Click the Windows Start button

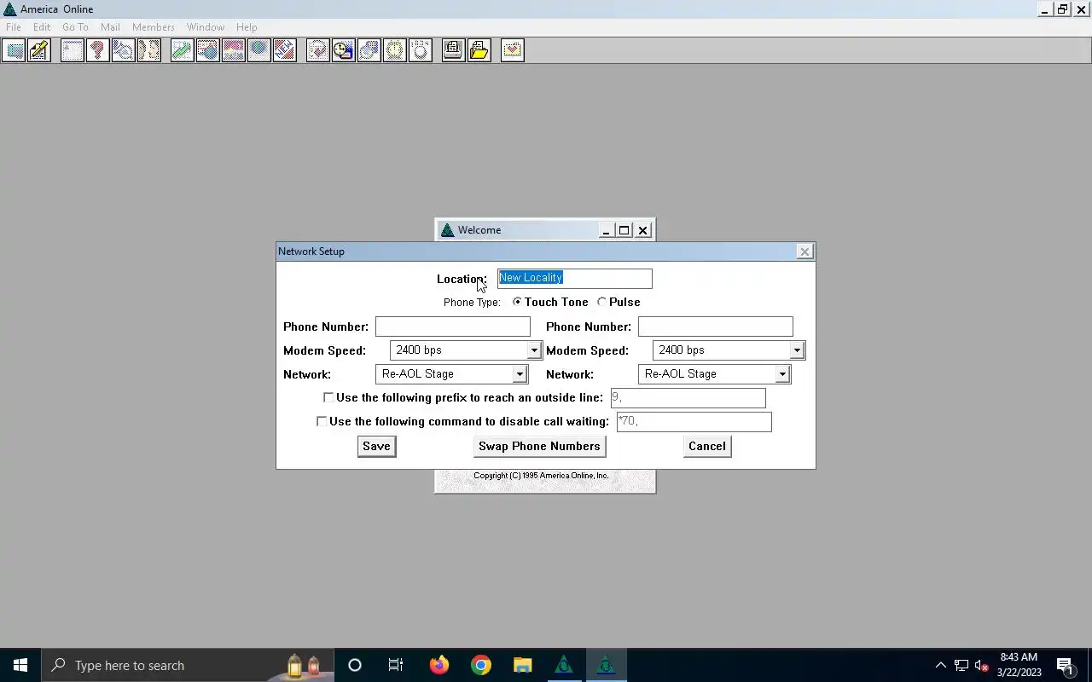(x=20, y=665)
